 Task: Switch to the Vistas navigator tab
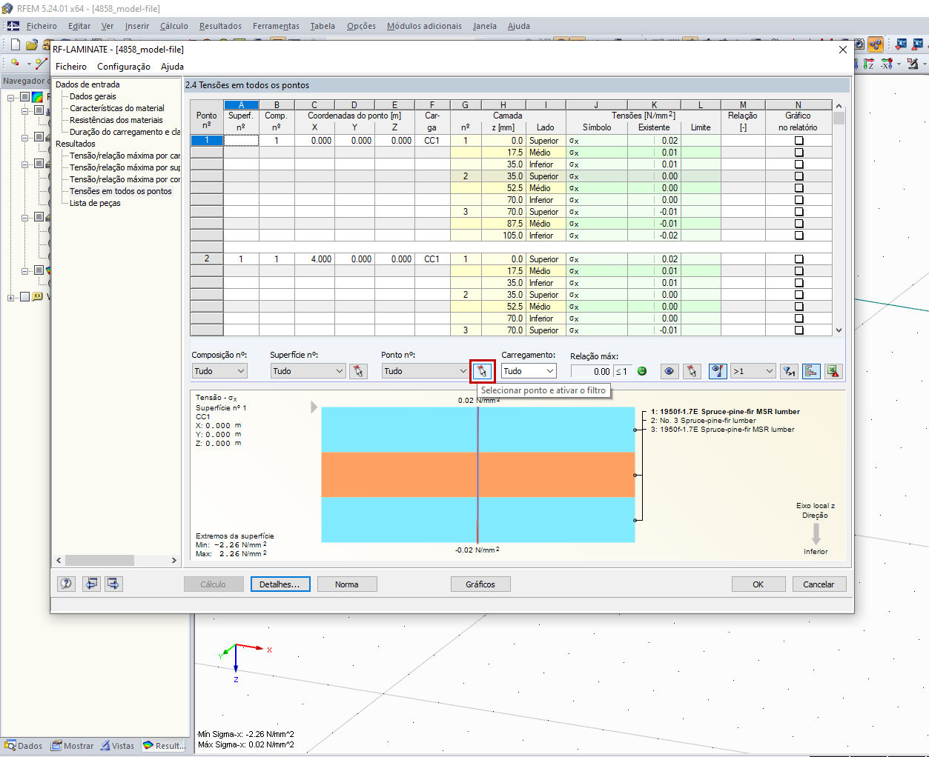(x=117, y=746)
